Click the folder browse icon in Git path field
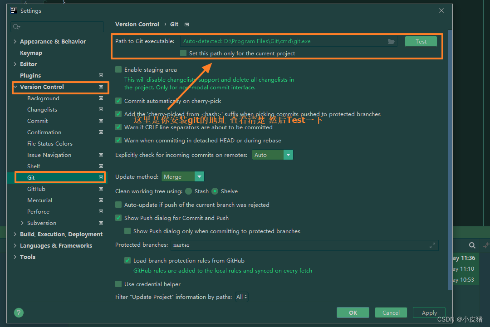Screen dimensions: 490x327 coord(391,41)
